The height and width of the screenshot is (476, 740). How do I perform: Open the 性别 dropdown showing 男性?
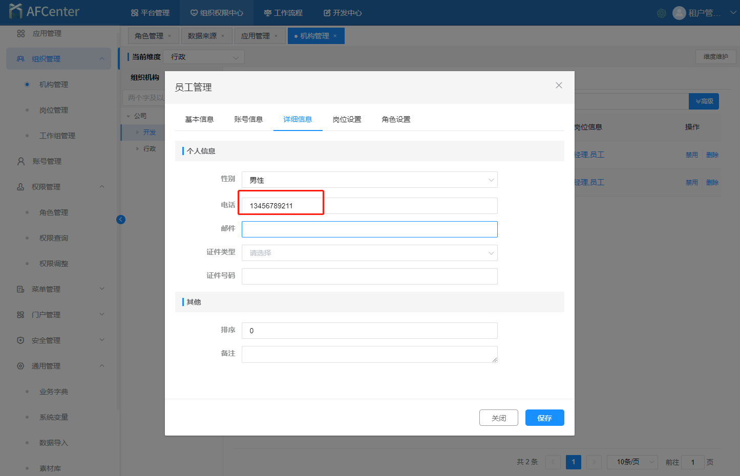pyautogui.click(x=369, y=180)
